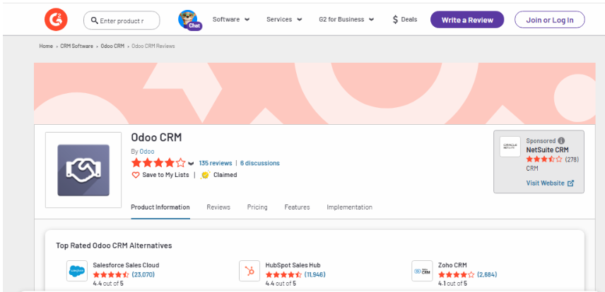Switch to the Reviews tab
Screen dimensions: 605x292
pyautogui.click(x=218, y=207)
